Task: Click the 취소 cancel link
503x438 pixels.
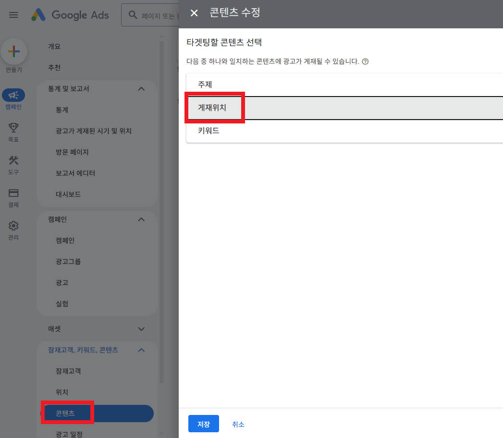Action: [238, 424]
